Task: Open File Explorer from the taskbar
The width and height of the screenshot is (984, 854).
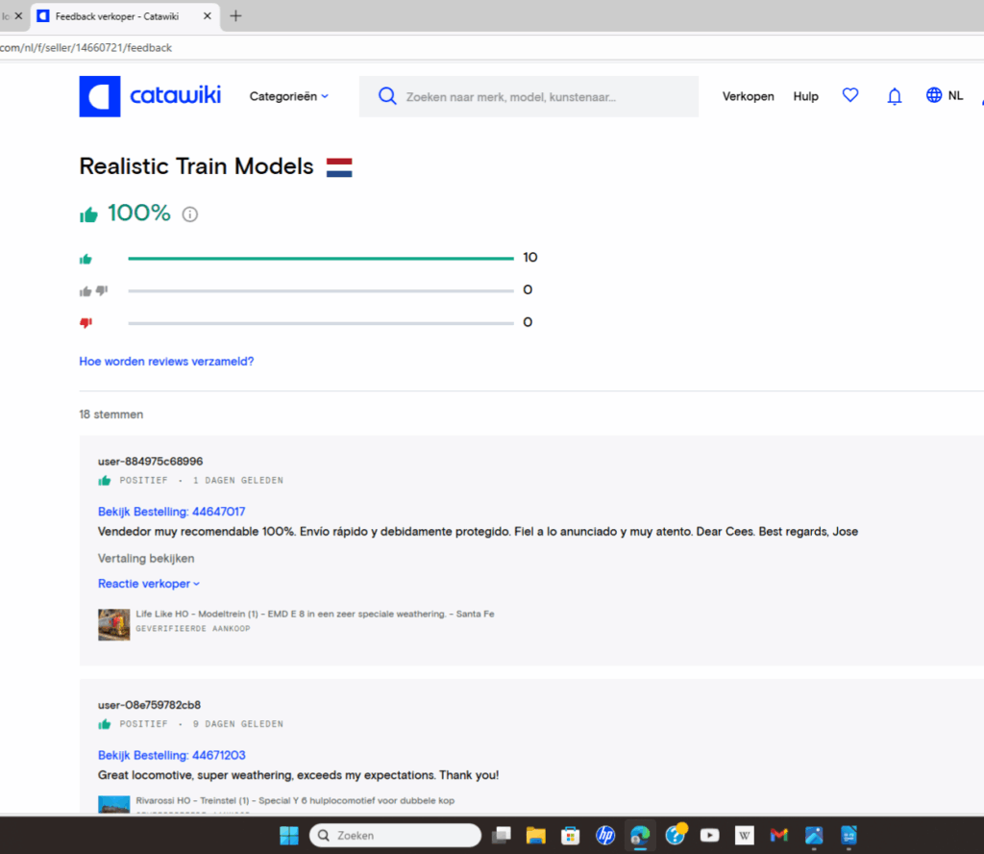Action: (535, 835)
